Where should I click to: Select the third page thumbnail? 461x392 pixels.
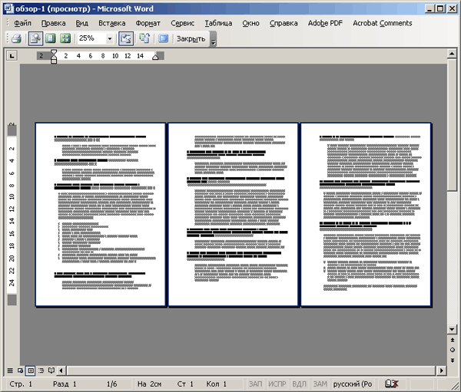[366, 215]
